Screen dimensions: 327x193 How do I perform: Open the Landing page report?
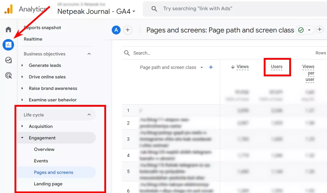coord(48,184)
